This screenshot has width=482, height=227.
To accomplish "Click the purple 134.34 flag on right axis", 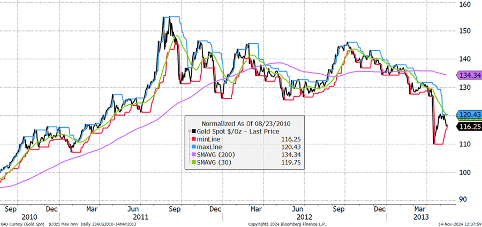I will [x=469, y=75].
